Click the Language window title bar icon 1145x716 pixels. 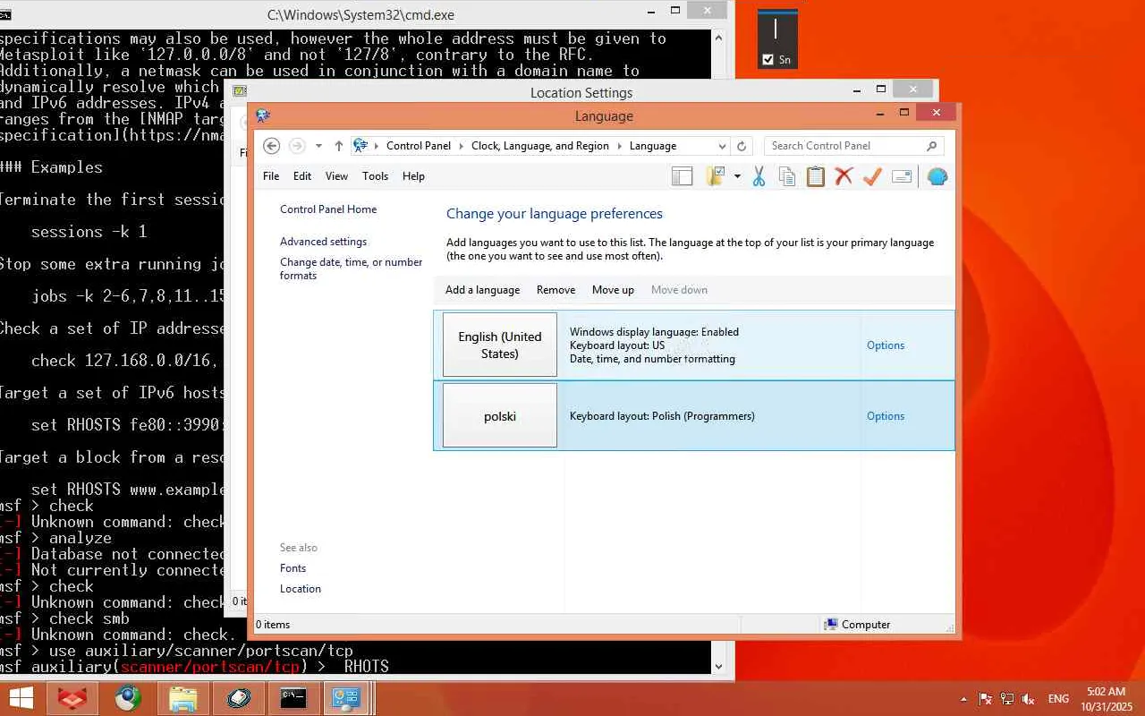coord(263,115)
